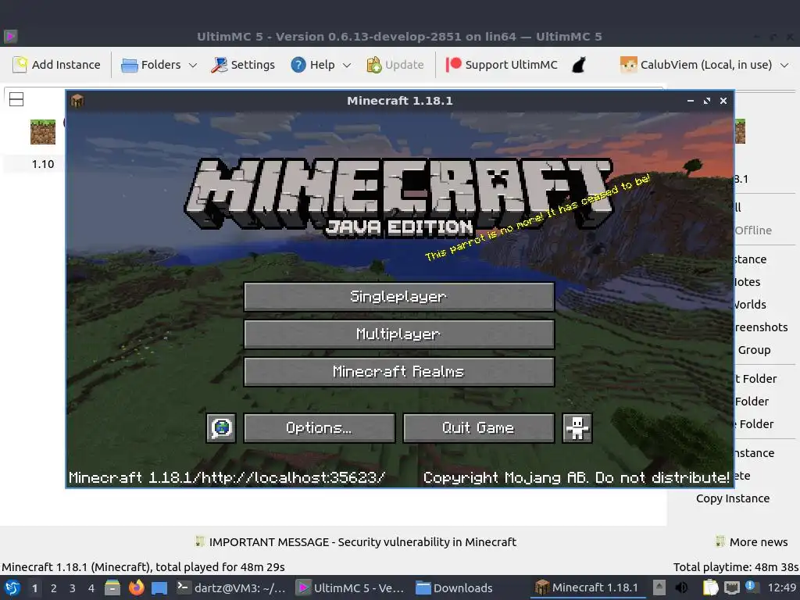Open Minecraft Options
Viewport: 800px width, 600px height.
(320, 427)
